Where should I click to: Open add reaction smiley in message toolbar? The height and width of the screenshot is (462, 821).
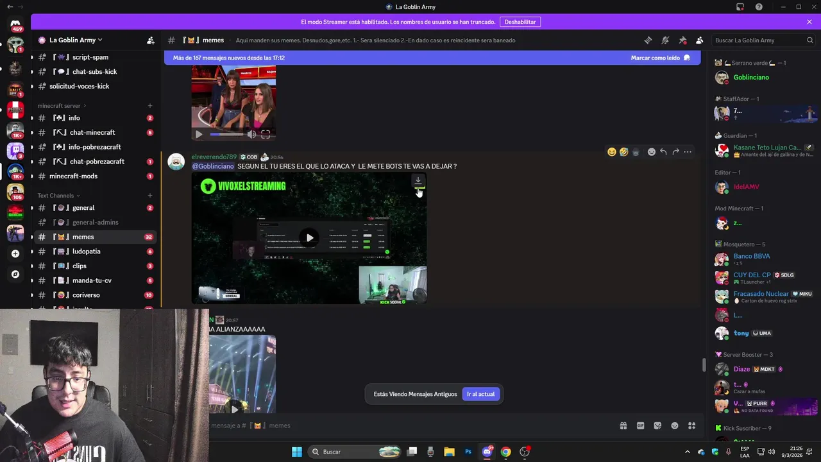point(652,152)
